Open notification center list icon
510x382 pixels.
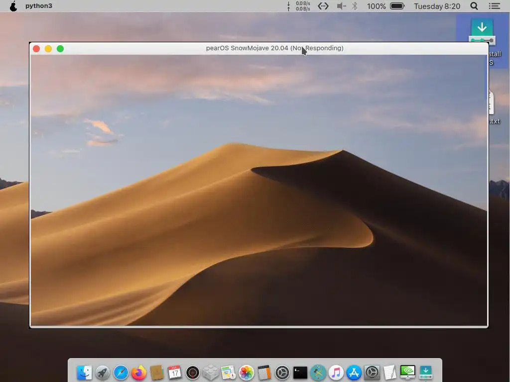pyautogui.click(x=495, y=6)
